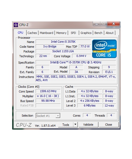Click the Level 3 associativity '12-way'
The width and height of the screenshot is (132, 159).
click(109, 105)
